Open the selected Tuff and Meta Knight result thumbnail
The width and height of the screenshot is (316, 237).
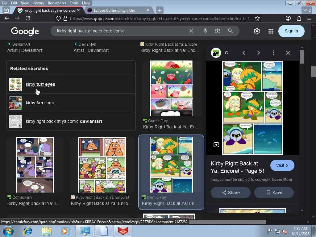171,165
